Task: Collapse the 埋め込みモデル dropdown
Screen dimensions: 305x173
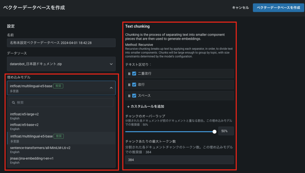Action: pyautogui.click(x=61, y=88)
